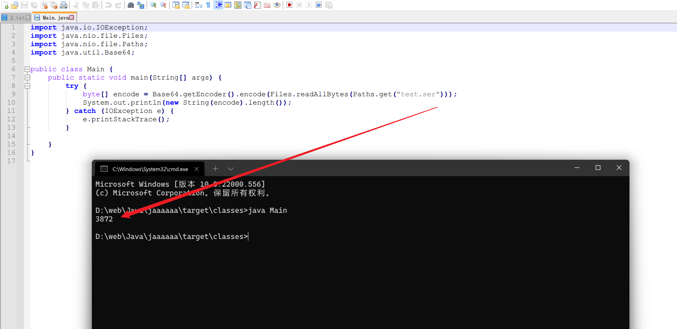Collapse the fold at the try block line
This screenshot has height=329, width=677.
[x=27, y=86]
